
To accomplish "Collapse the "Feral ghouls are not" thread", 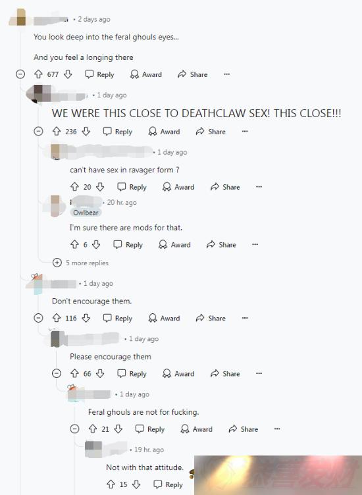I will [75, 429].
